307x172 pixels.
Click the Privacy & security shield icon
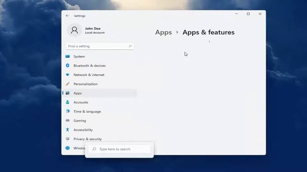pyautogui.click(x=68, y=139)
